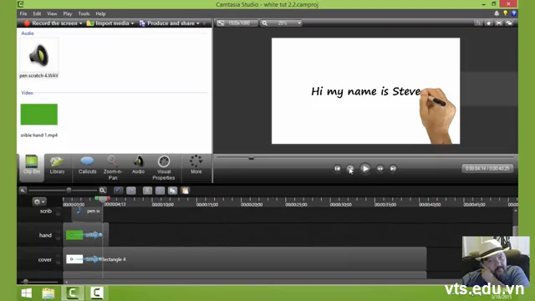The image size is (535, 301).
Task: Click the Import media button
Action: tap(108, 23)
